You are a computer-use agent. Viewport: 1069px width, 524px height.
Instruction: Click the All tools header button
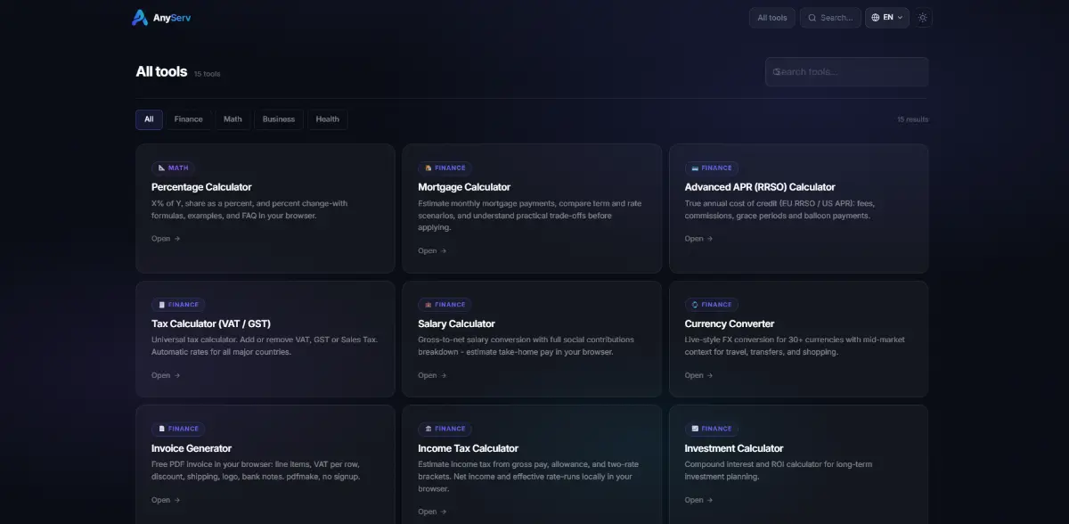[x=772, y=18]
